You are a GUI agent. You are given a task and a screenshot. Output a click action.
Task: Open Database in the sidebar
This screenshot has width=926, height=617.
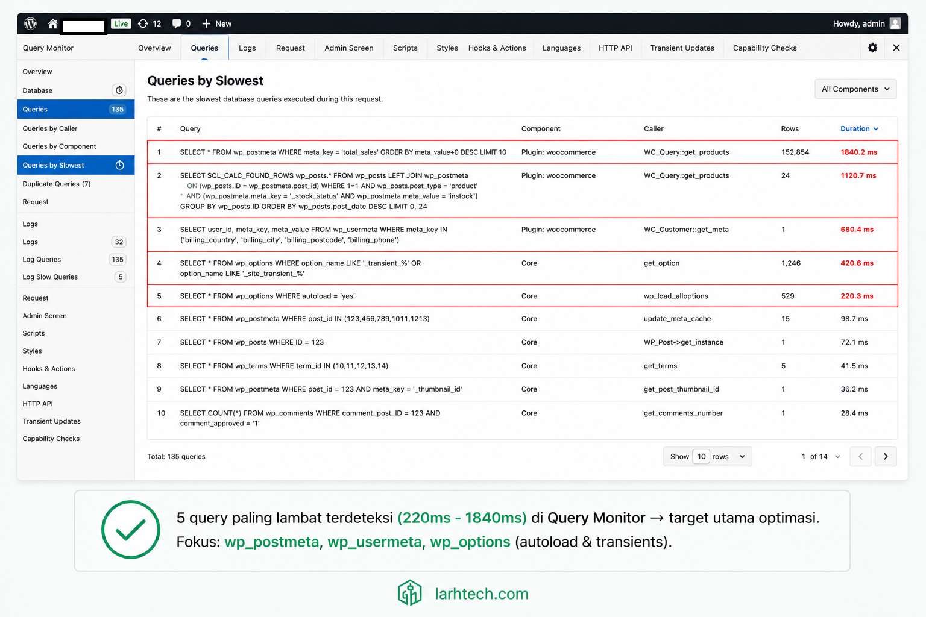click(x=37, y=90)
